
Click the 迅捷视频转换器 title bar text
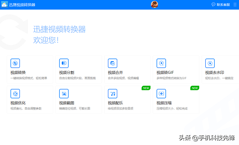click(22, 5)
